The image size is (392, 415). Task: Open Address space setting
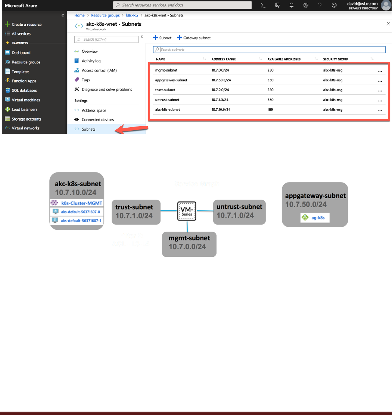[90, 110]
